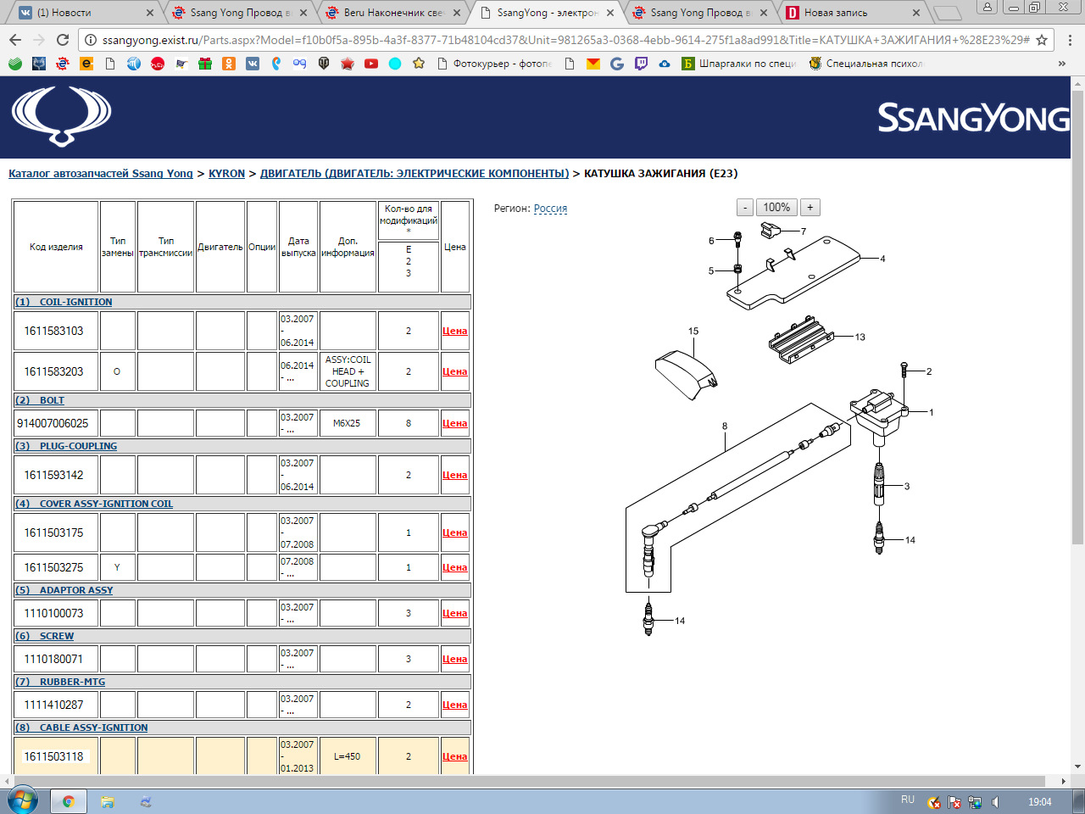Open the Sberbank green bookmark icon
The width and height of the screenshot is (1085, 814).
(x=15, y=64)
